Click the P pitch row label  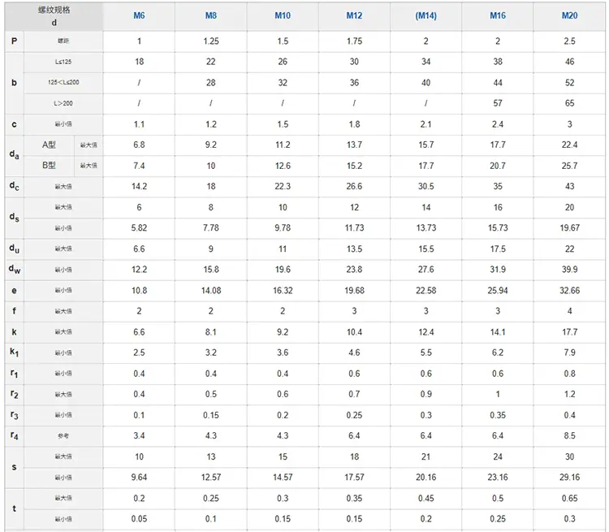click(15, 41)
